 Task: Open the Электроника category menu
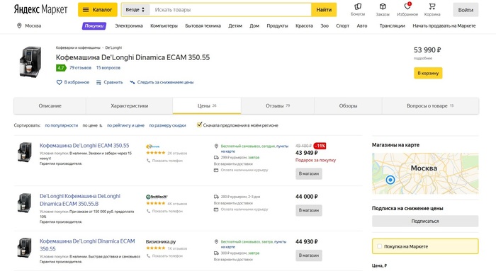click(129, 26)
